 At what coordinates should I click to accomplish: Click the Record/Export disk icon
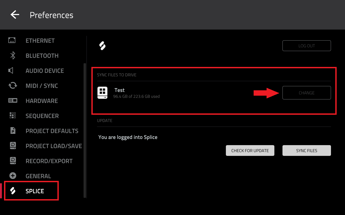pos(13,161)
